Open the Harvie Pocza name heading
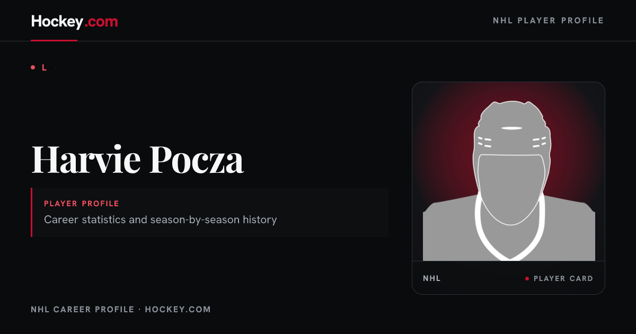The height and width of the screenshot is (334, 636). point(138,159)
